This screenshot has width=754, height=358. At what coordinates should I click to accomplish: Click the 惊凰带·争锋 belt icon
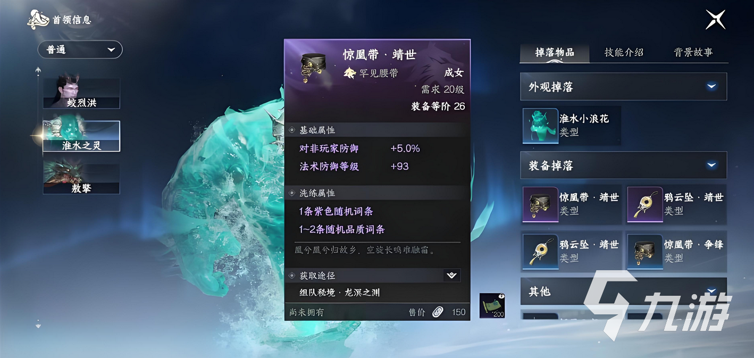tap(644, 252)
